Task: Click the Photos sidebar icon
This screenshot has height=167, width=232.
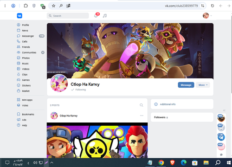Action: pos(19,58)
